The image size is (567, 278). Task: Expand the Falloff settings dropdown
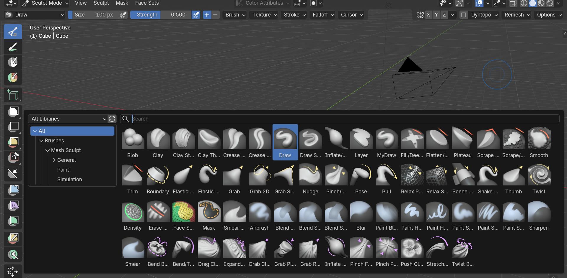tap(323, 15)
